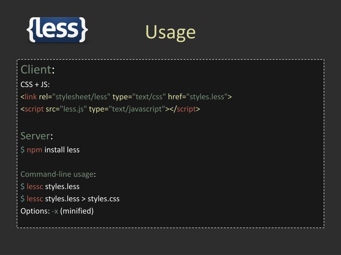Select the 'Usage' slide title
The height and width of the screenshot is (255, 341).
[x=170, y=32]
